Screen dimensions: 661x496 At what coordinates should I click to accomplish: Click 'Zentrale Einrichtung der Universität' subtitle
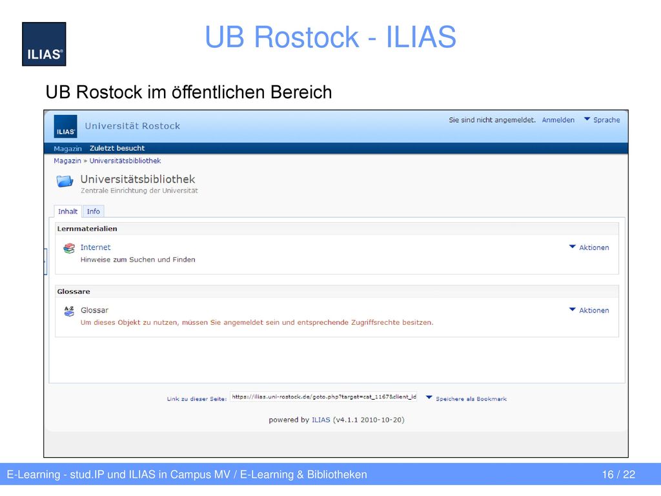(x=139, y=191)
